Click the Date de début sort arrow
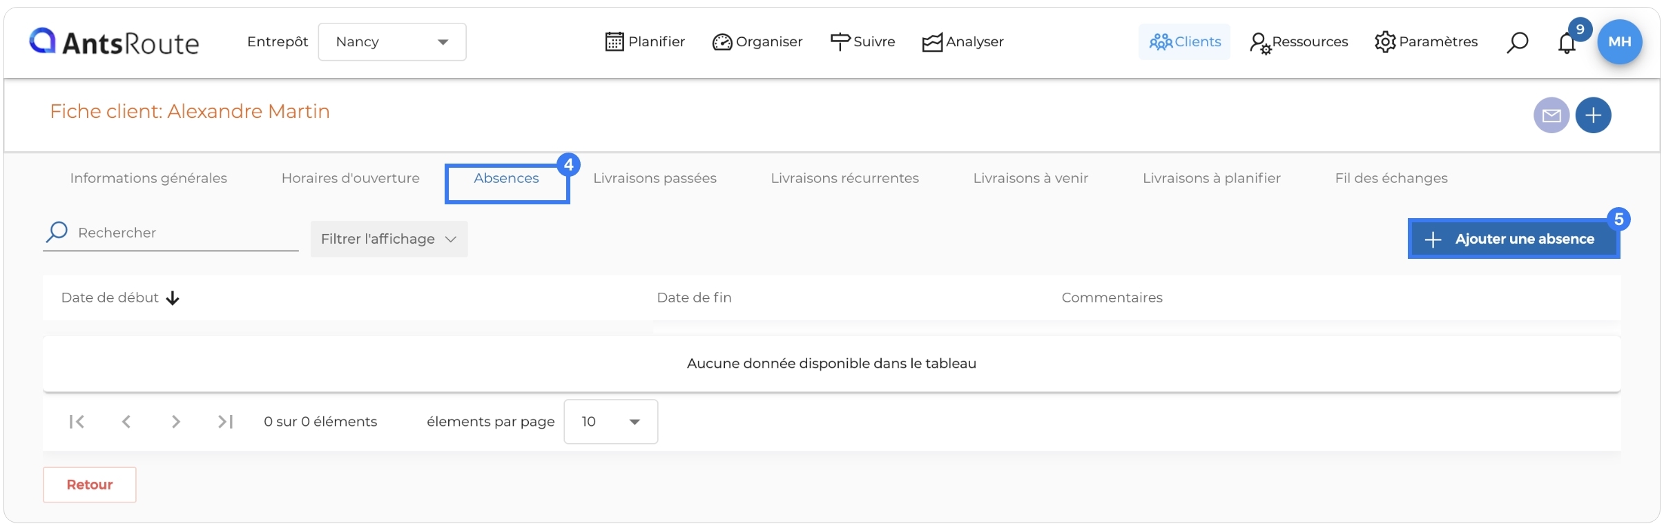This screenshot has height=526, width=1664. pos(173,298)
